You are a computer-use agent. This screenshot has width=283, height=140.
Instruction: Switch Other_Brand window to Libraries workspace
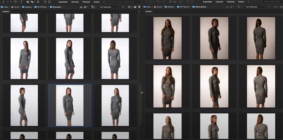click(219, 2)
